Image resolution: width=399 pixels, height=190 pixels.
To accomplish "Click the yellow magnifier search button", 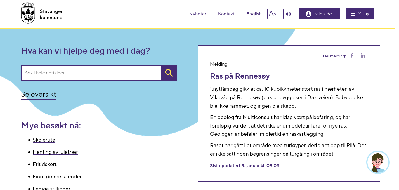I will click(169, 73).
